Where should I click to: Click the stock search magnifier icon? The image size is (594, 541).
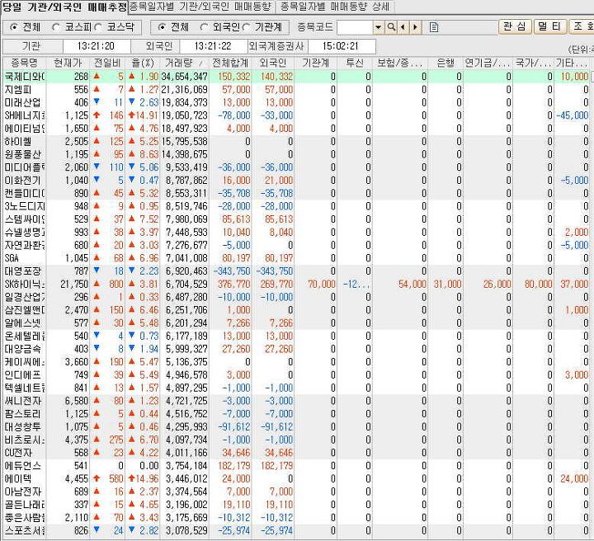pos(391,27)
